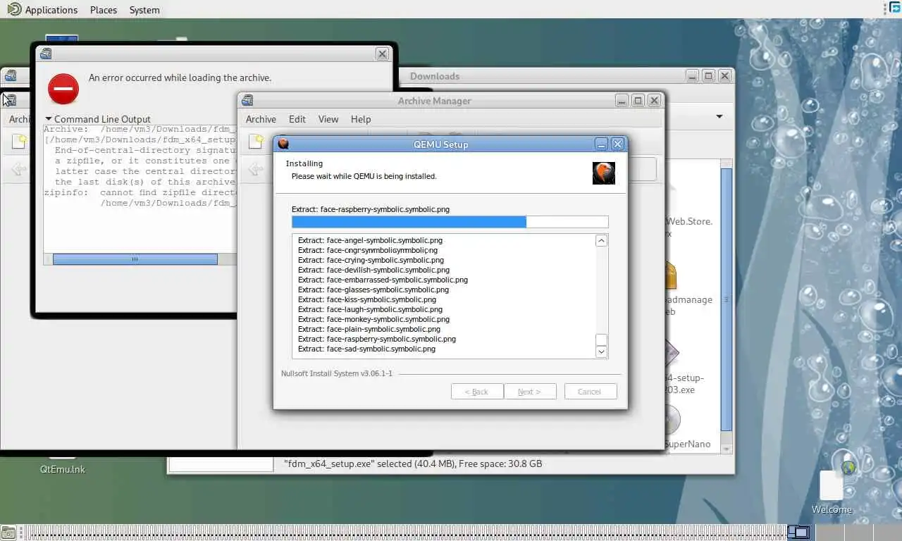Open the Help menu in Archive Manager
The height and width of the screenshot is (541, 902).
(x=361, y=119)
